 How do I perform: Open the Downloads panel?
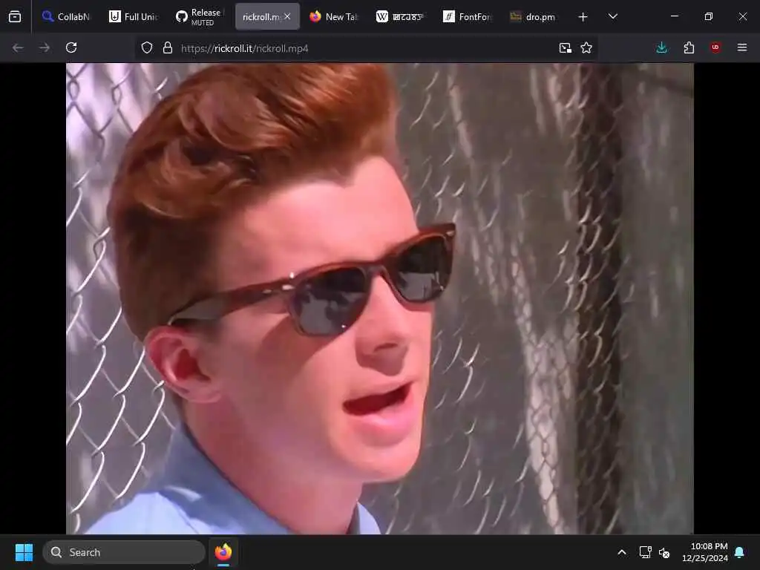(661, 47)
